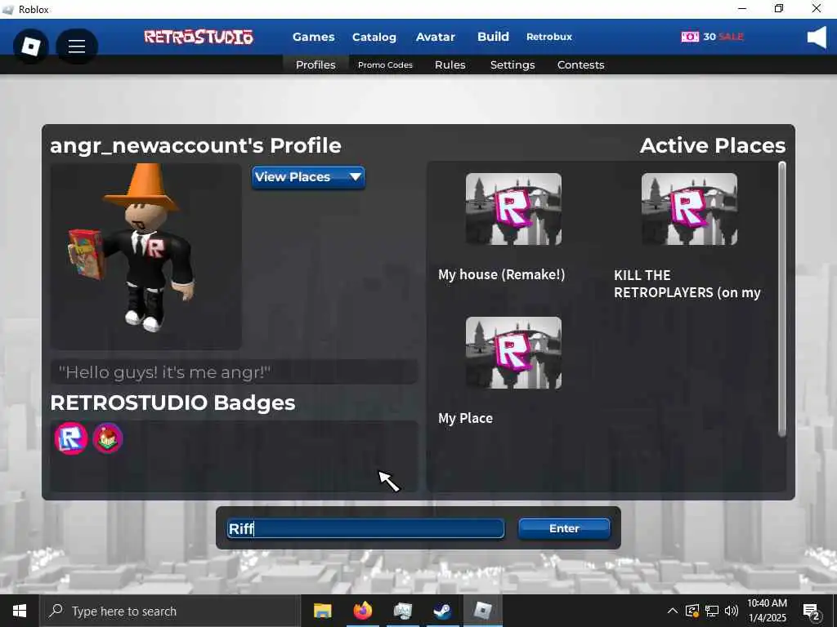
Task: Select the house badge icon
Action: [108, 438]
